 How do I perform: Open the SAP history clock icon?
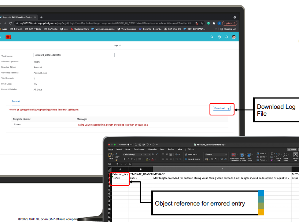pos(219,37)
